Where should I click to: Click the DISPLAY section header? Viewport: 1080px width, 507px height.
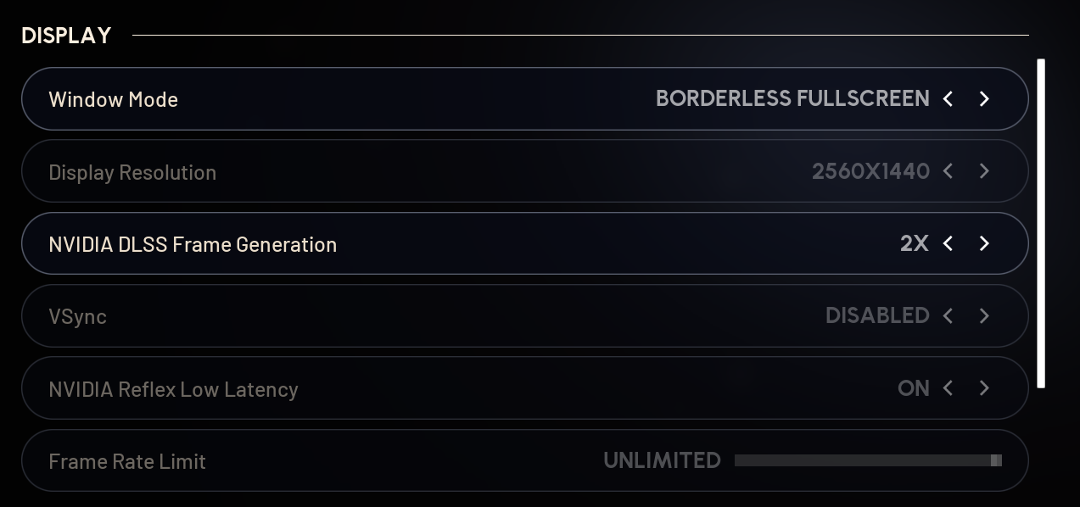click(64, 35)
